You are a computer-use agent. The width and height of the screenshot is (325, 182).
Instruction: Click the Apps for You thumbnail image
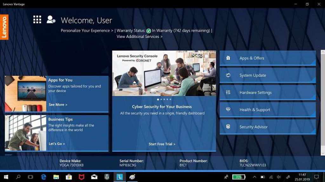(25, 94)
